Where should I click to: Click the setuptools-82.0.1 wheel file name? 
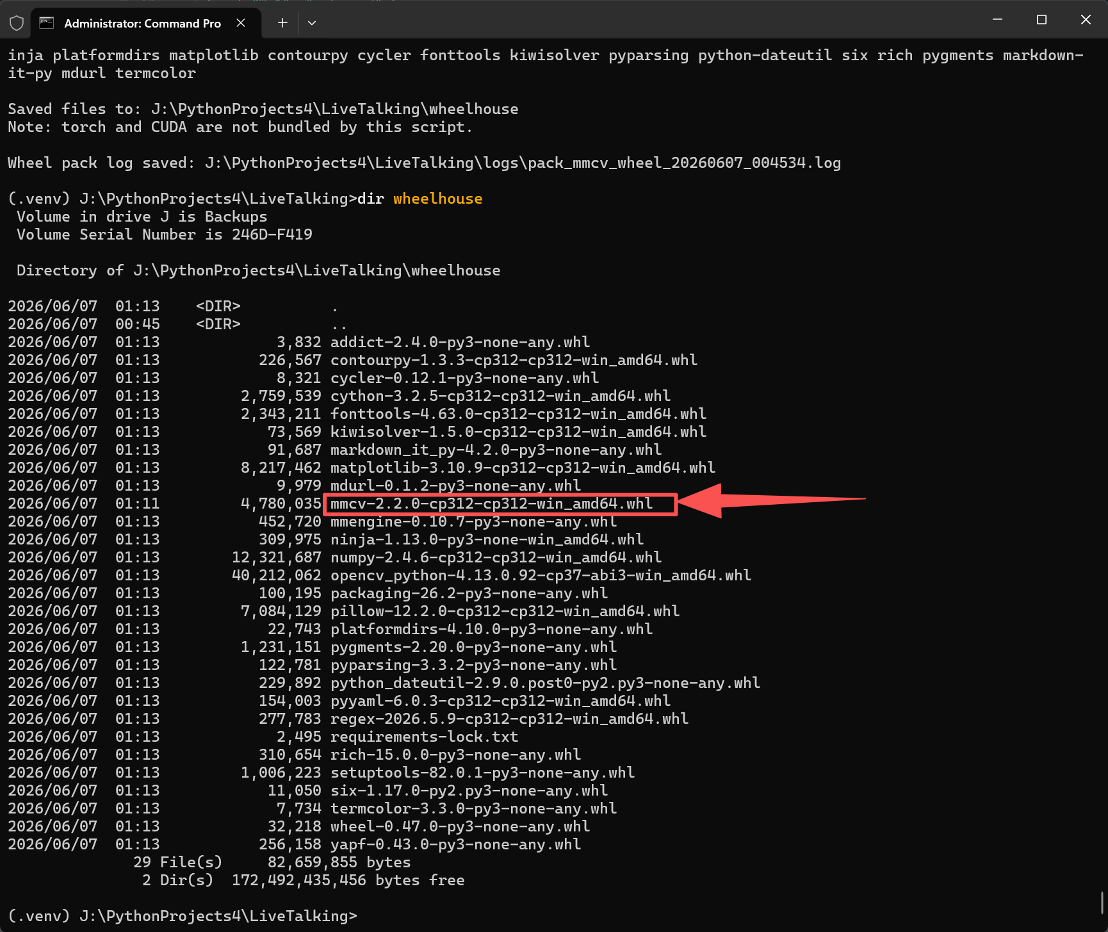[x=483, y=773]
